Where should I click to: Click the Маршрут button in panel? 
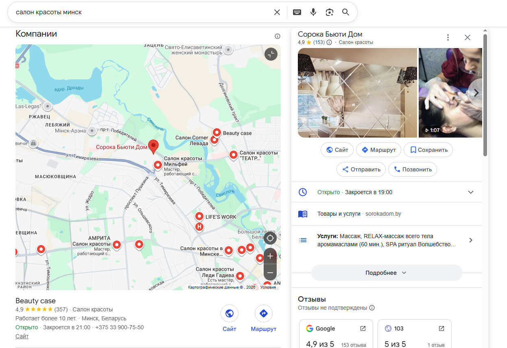coord(378,150)
